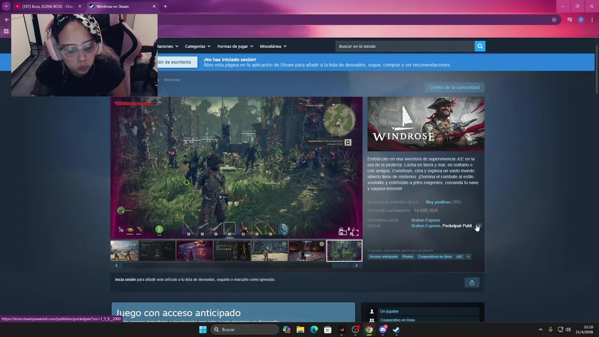Image resolution: width=599 pixels, height=337 pixels.
Task: Click the page's vertical scrollbar
Action: [597, 70]
